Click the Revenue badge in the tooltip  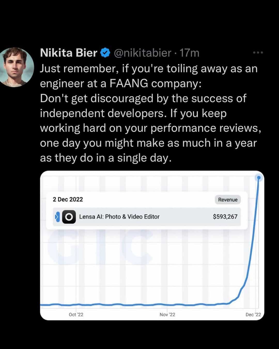tap(228, 200)
